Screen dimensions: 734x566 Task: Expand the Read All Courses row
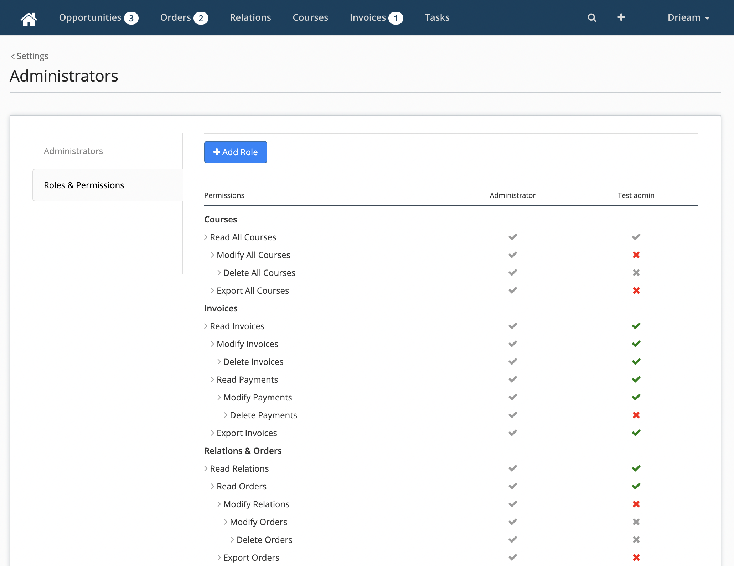(206, 237)
